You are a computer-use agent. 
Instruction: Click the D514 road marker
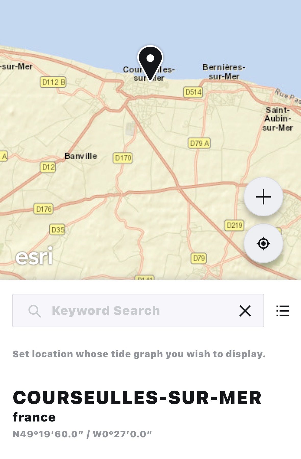[193, 92]
